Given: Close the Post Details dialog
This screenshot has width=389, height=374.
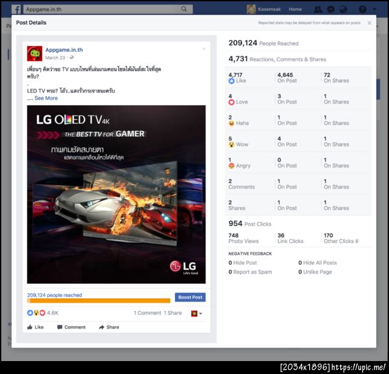Looking at the screenshot, I should 369,23.
